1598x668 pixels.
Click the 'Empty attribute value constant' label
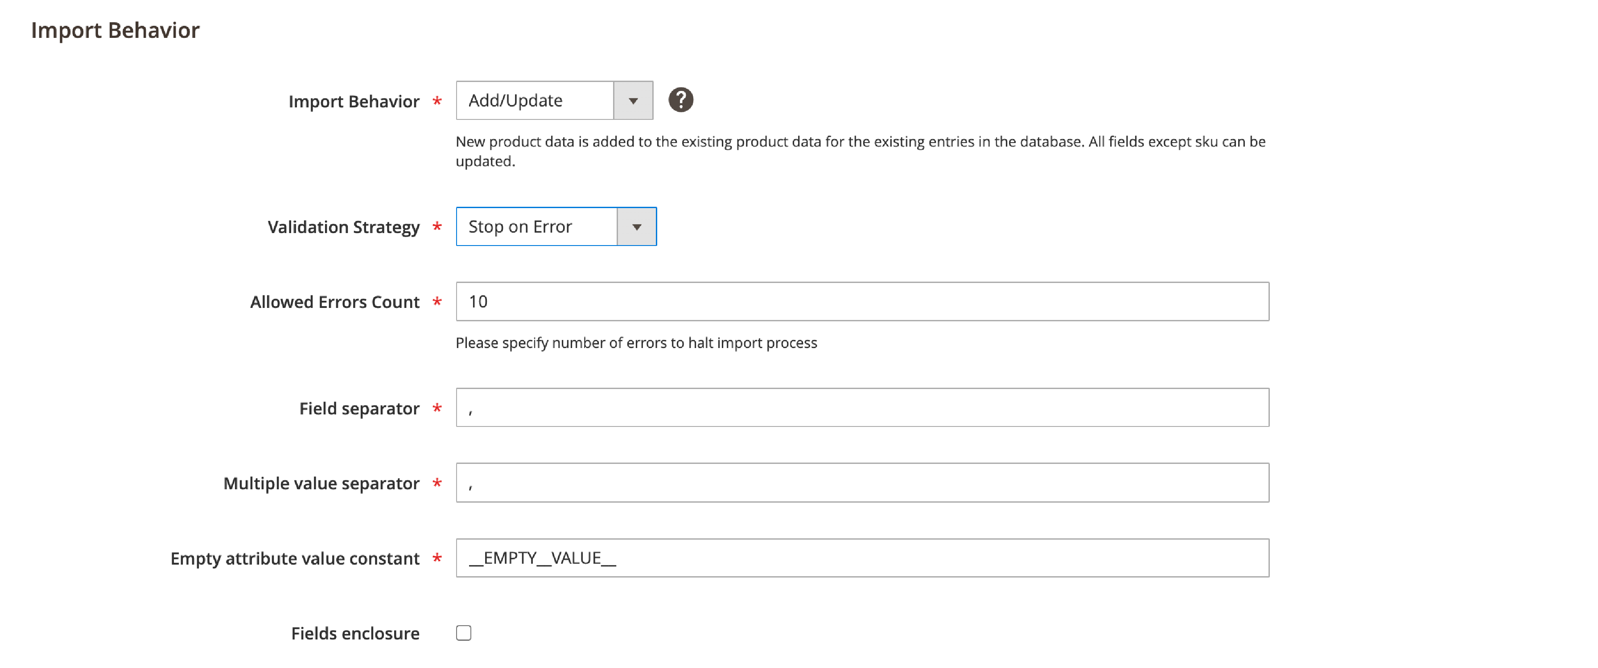[x=295, y=559]
